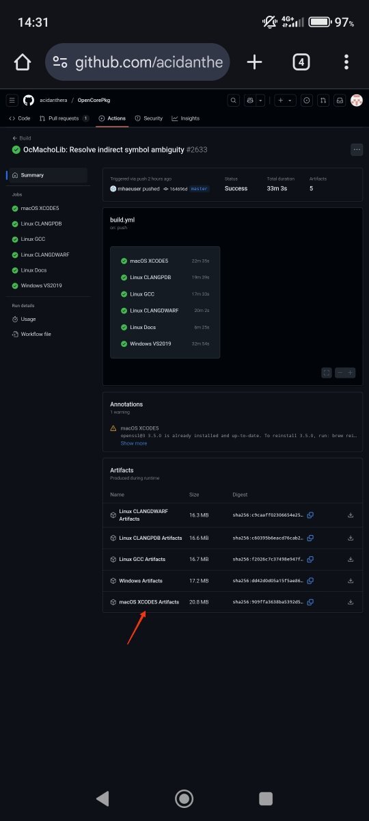Copy digest of macOS XCODE5 Artifacts
Image resolution: width=369 pixels, height=821 pixels.
tap(310, 602)
